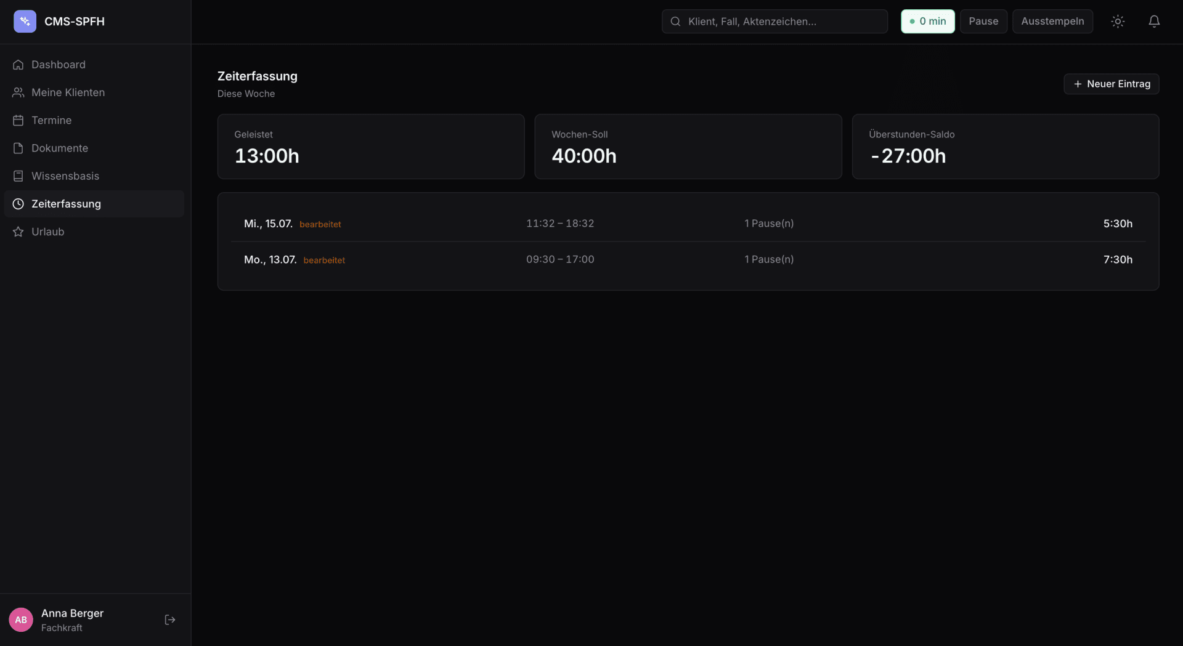Viewport: 1183px width, 646px height.
Task: Click 1 Pause(n) in the Mi., 15.07. row
Action: 769,224
